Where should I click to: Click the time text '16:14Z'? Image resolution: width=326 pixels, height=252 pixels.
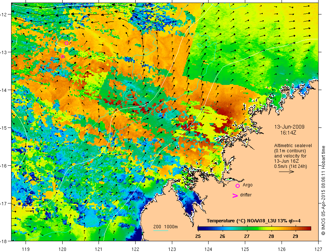(288, 133)
